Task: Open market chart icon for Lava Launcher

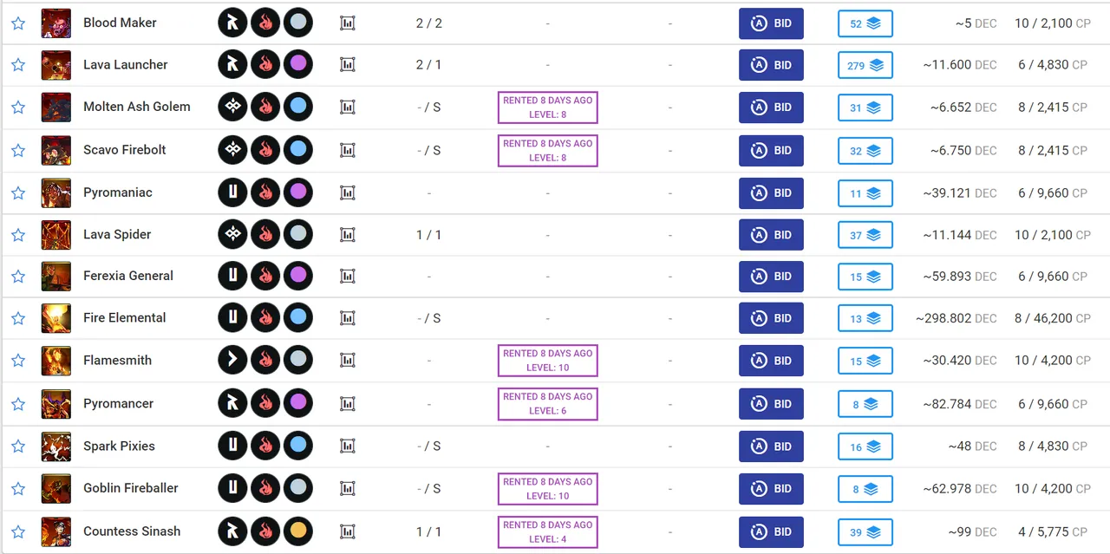Action: coord(348,64)
